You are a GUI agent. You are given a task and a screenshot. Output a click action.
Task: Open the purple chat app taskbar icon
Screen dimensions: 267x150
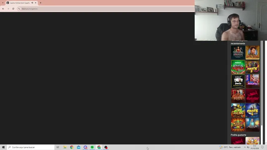pyautogui.click(x=85, y=147)
